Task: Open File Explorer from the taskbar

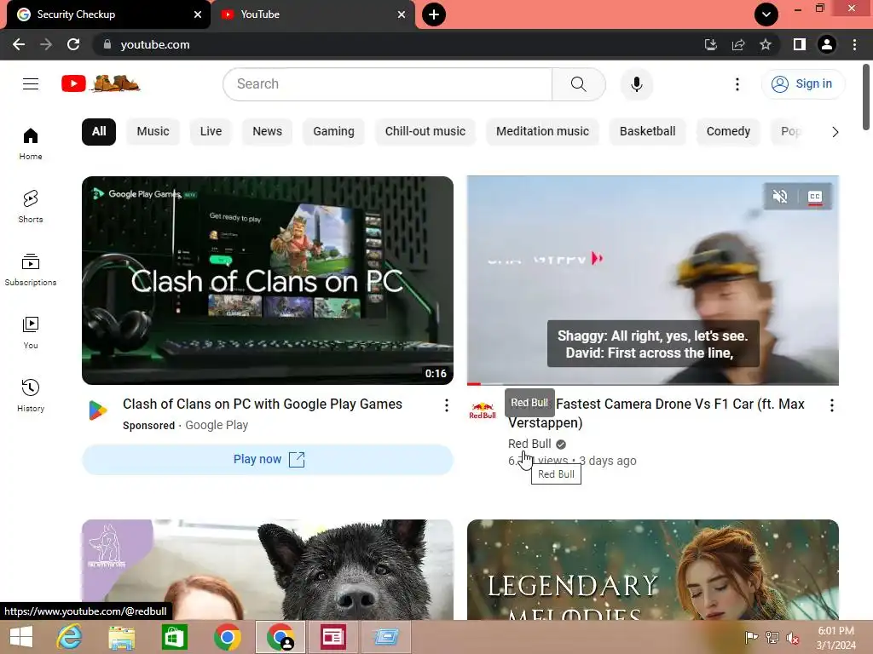Action: coord(121,637)
